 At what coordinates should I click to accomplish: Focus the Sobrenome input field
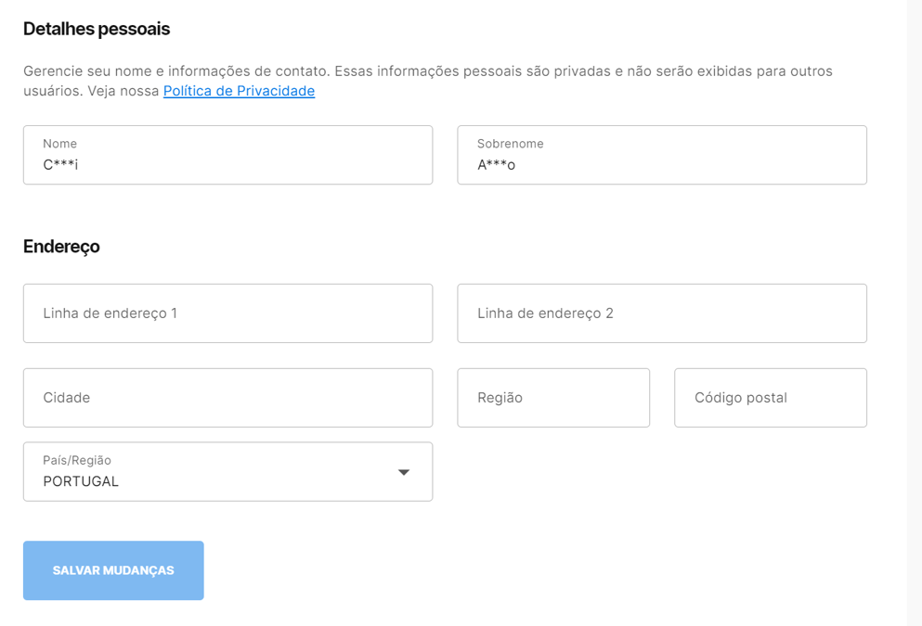(x=662, y=155)
